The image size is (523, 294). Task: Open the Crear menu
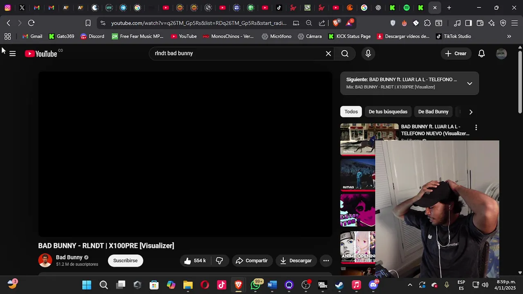click(456, 53)
